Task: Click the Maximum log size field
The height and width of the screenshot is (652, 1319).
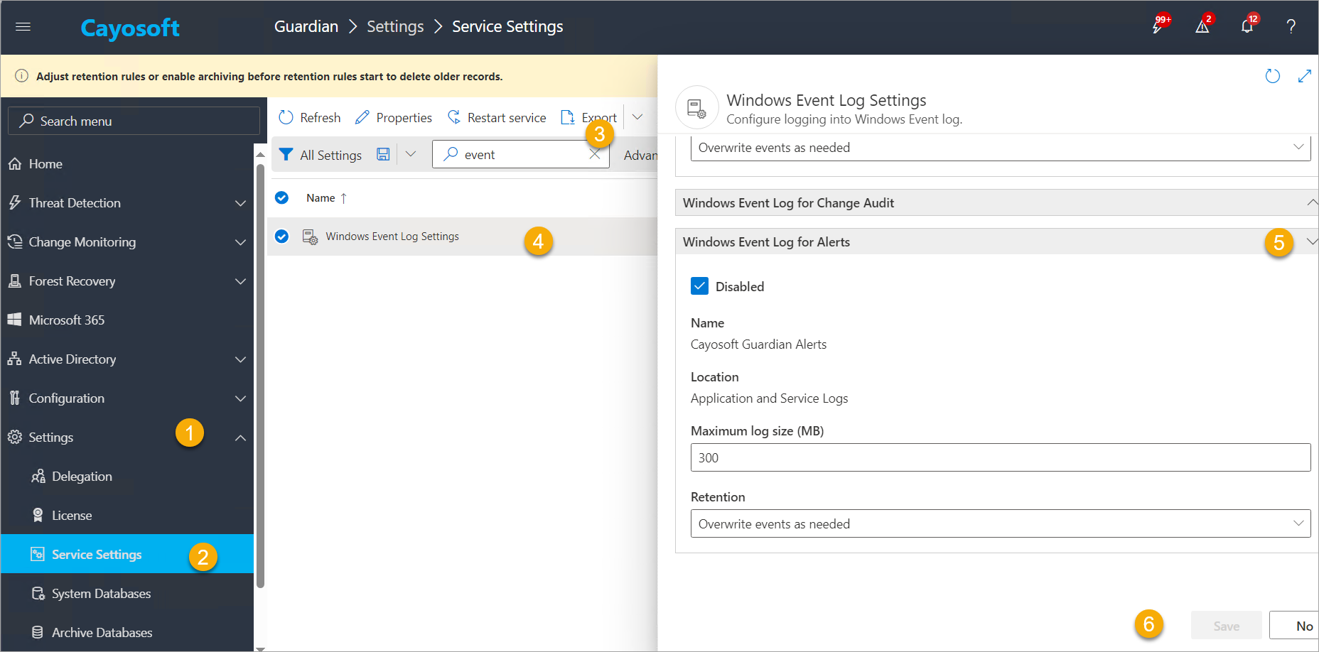Action: 1000,458
